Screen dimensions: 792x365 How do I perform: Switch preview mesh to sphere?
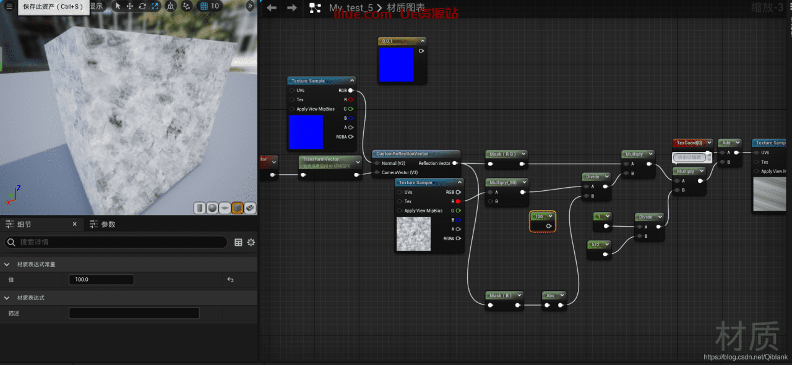[212, 208]
